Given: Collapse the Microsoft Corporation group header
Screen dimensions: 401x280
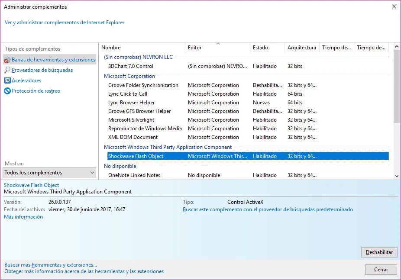Looking at the screenshot, I should click(x=129, y=76).
